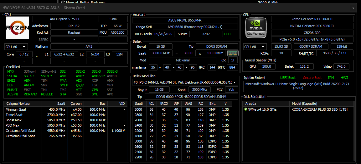Viewport: 361px width, 164px height.
Task: Select the Ortalama Etkili Saat row
Action: (66, 136)
